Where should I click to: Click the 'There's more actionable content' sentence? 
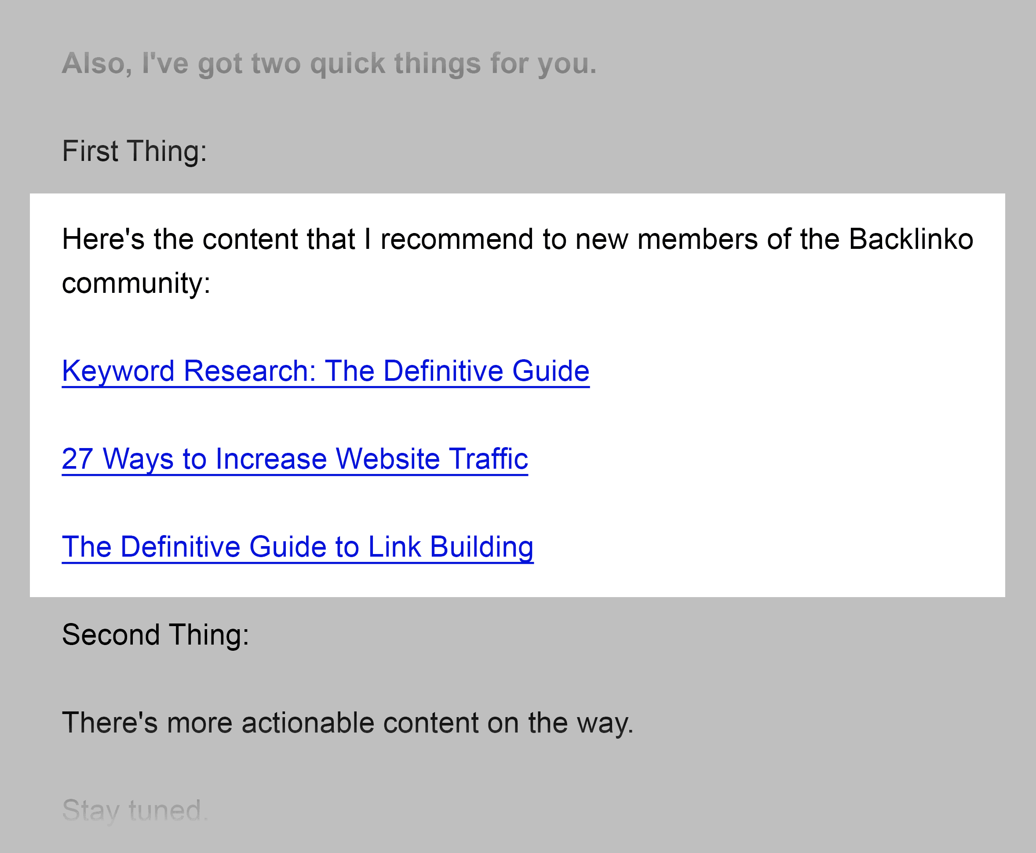click(347, 723)
